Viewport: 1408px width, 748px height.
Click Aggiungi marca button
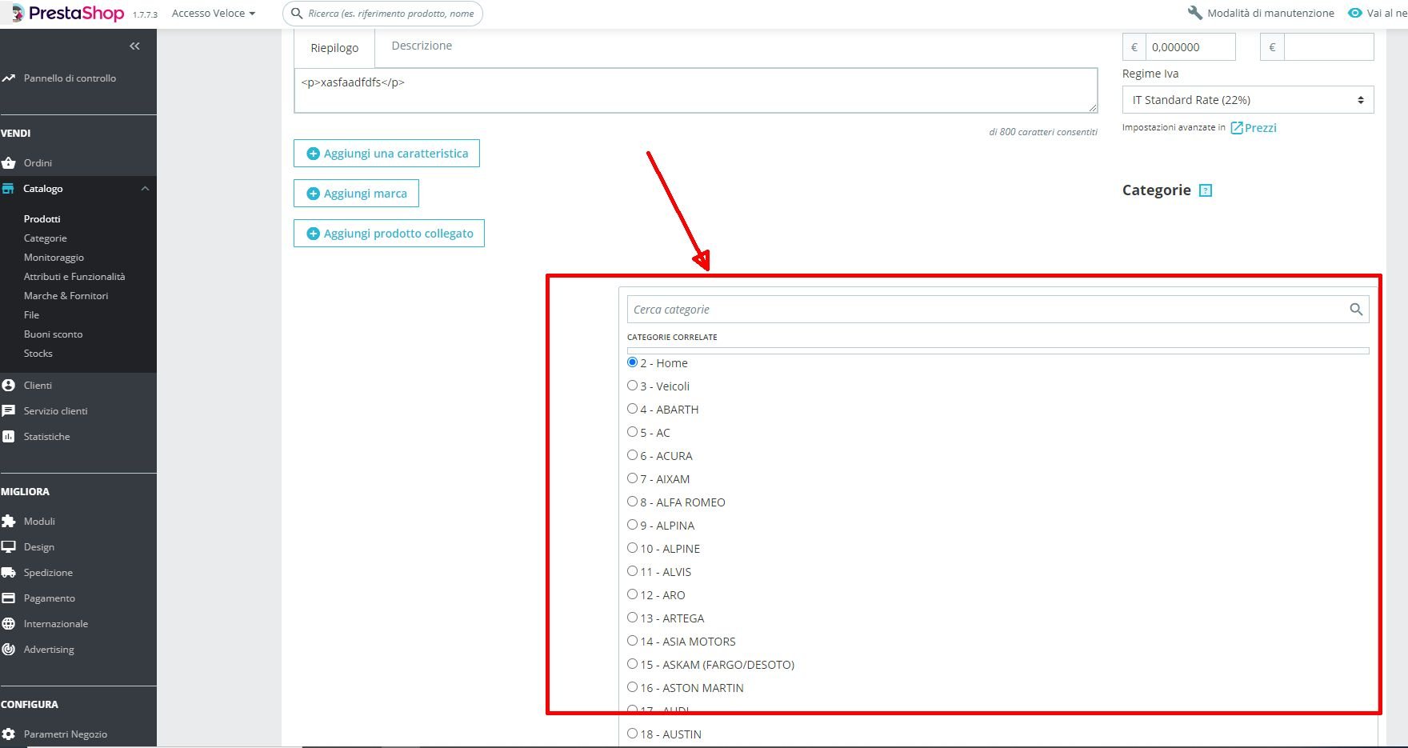pyautogui.click(x=356, y=194)
